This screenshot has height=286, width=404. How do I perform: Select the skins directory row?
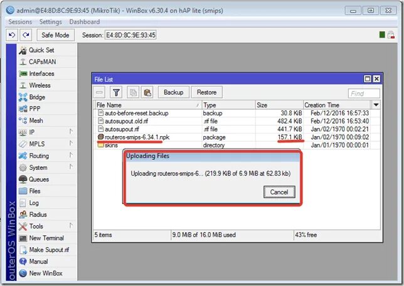tap(237, 145)
